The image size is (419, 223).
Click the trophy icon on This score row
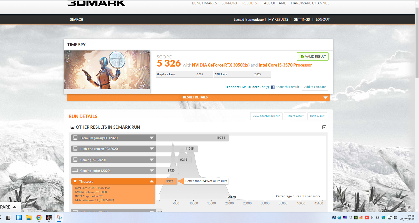pyautogui.click(x=75, y=181)
